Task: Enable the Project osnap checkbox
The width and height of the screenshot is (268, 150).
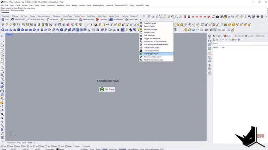Action: (x=74, y=146)
